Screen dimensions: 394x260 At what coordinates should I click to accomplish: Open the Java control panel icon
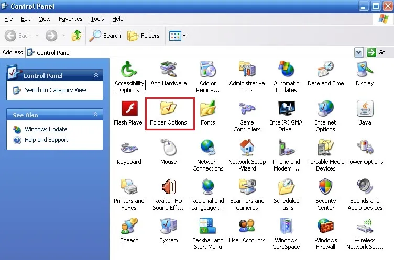365,113
